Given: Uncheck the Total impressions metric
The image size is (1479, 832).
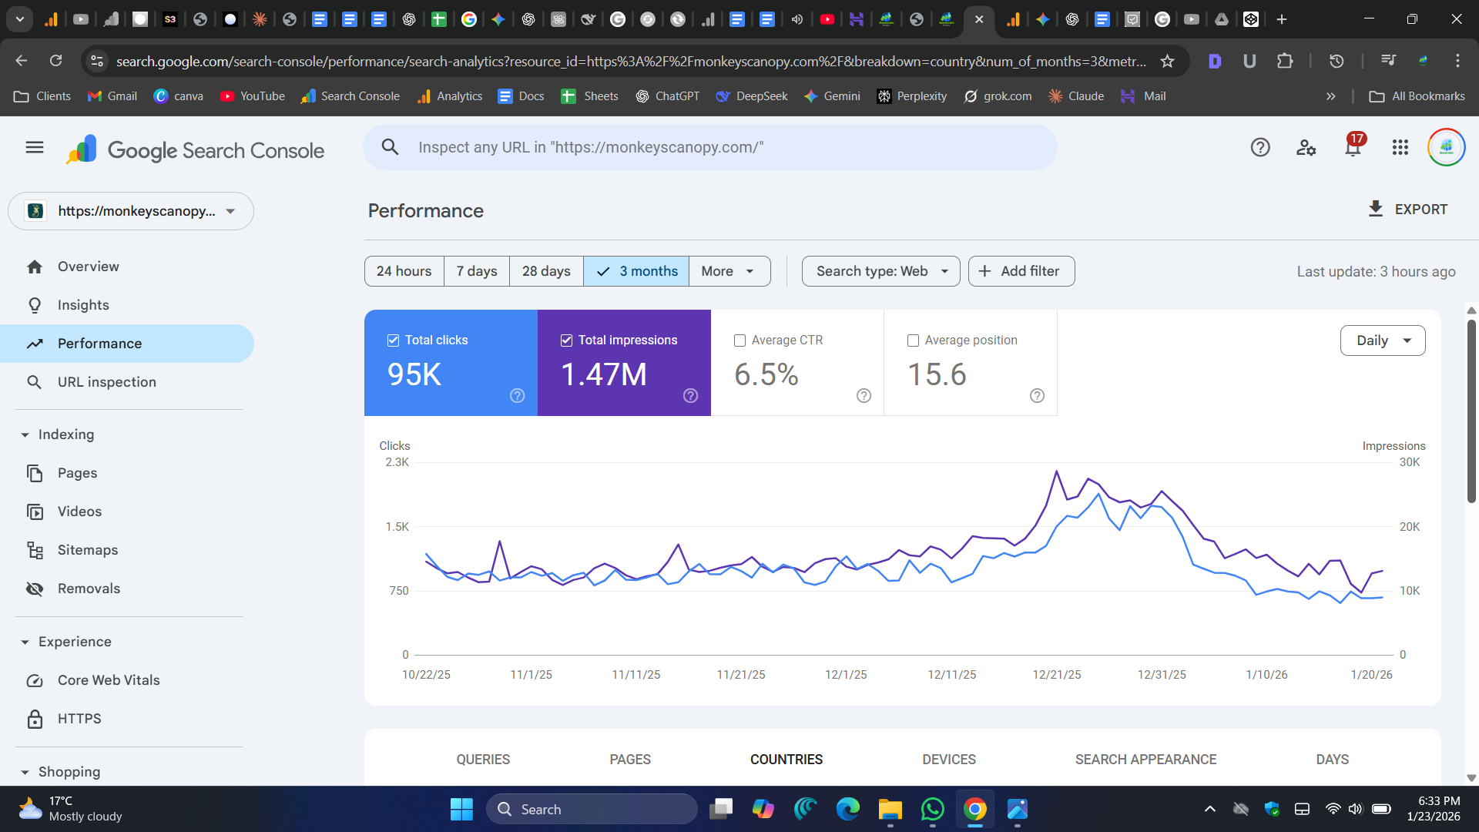Looking at the screenshot, I should tap(566, 340).
